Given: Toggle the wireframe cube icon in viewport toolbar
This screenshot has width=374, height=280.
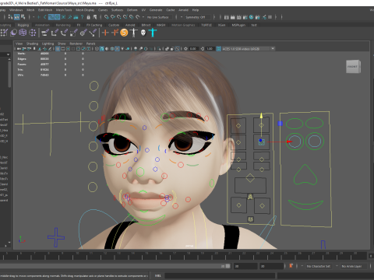Looking at the screenshot, I should click(x=97, y=49).
